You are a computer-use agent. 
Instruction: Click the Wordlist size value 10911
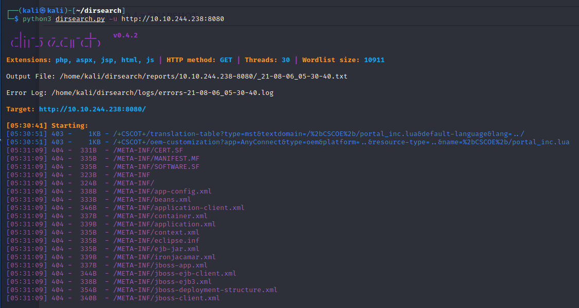[374, 60]
